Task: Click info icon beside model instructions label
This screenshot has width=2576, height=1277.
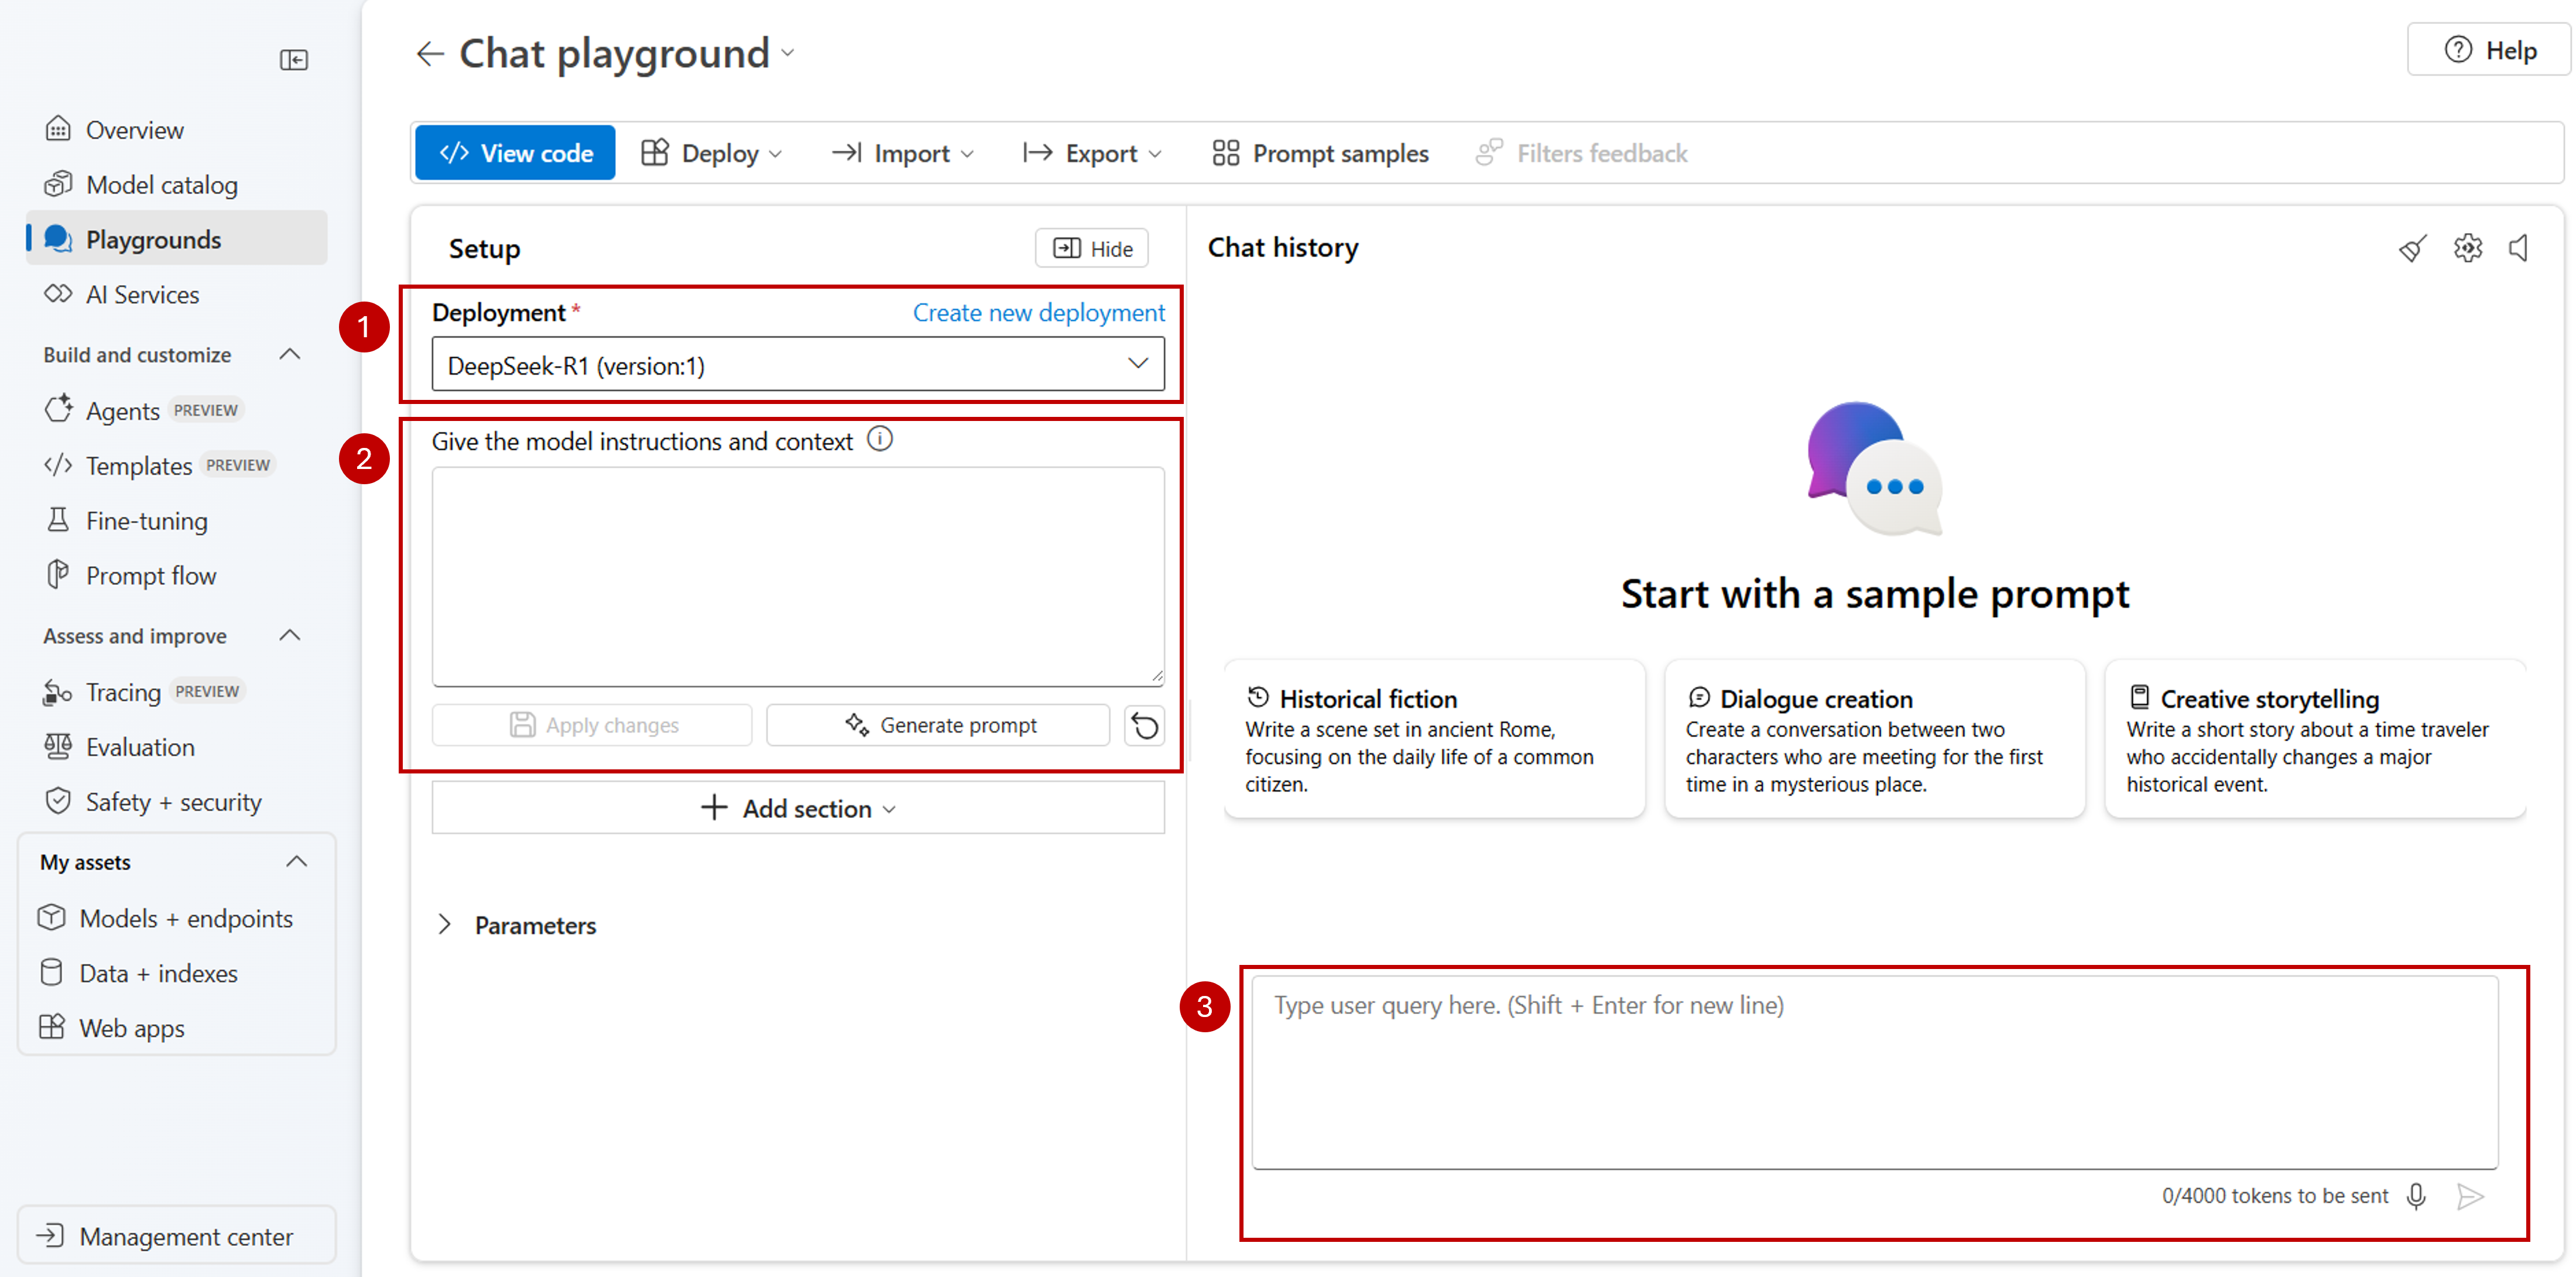Action: (879, 439)
